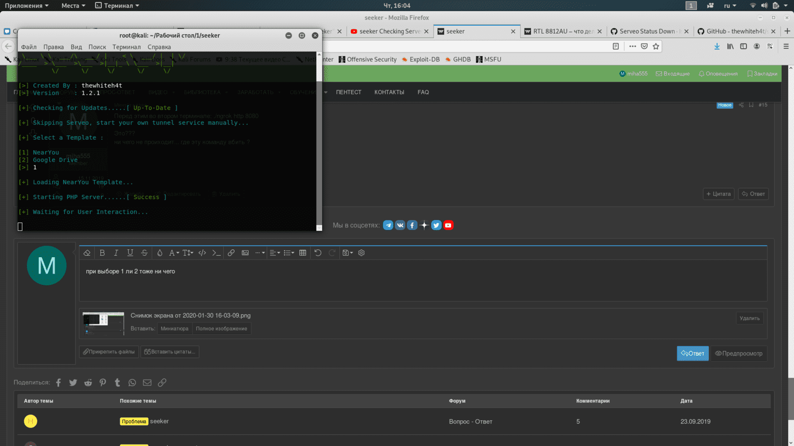Switch to GitHub thewhiteh4t tab
The image size is (794, 446).
click(x=737, y=31)
